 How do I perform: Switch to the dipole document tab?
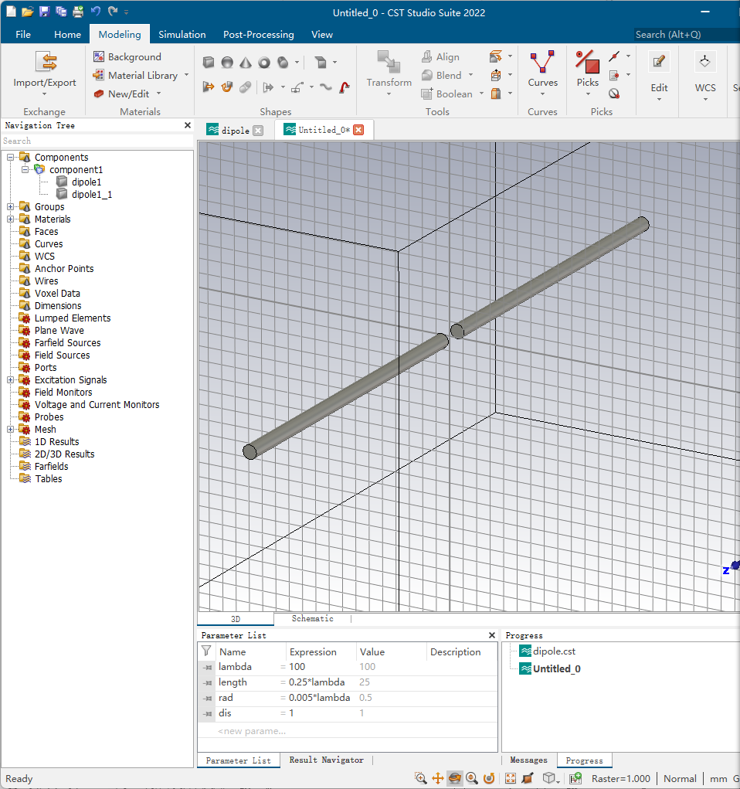pyautogui.click(x=235, y=131)
